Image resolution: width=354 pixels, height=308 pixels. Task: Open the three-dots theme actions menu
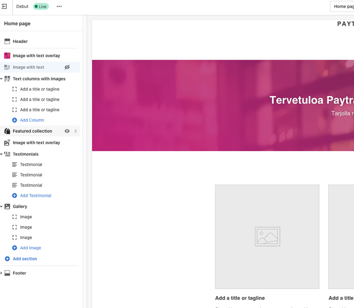(59, 7)
